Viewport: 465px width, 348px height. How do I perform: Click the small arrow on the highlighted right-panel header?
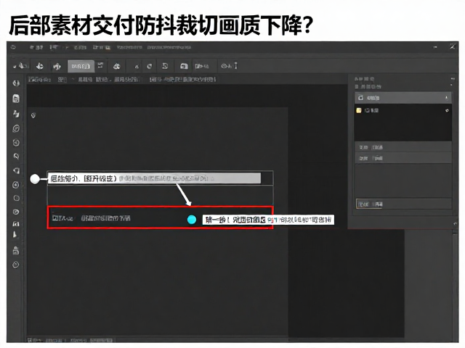(x=447, y=98)
